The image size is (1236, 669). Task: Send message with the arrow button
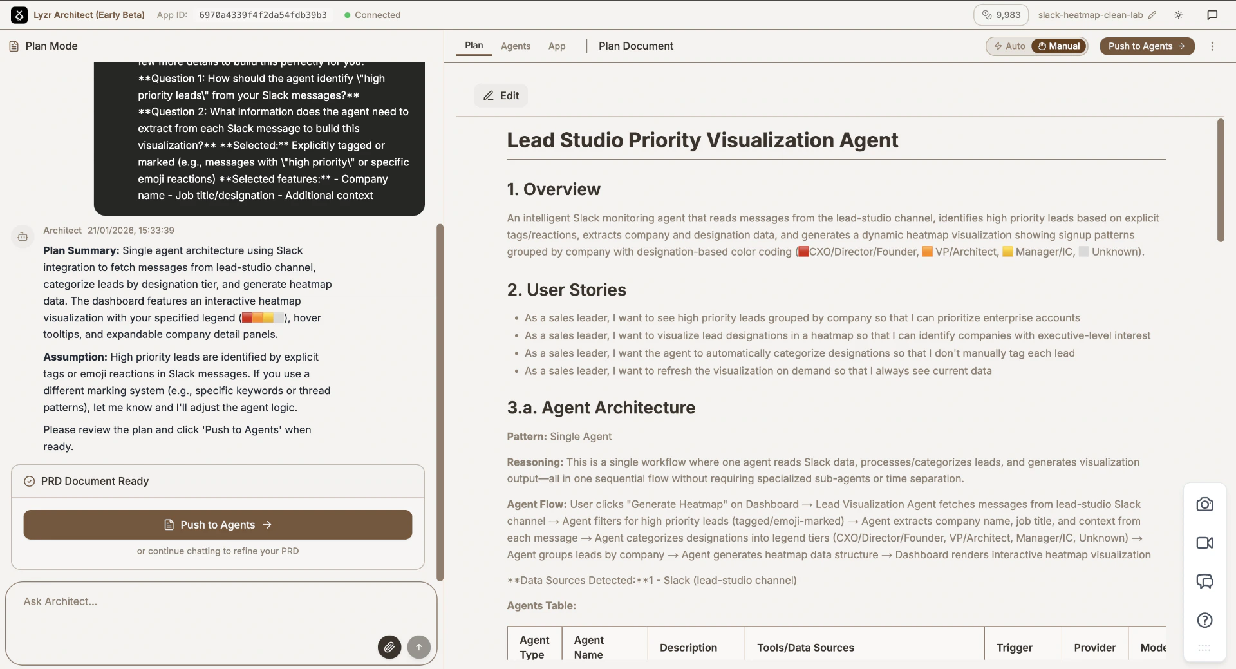(418, 647)
